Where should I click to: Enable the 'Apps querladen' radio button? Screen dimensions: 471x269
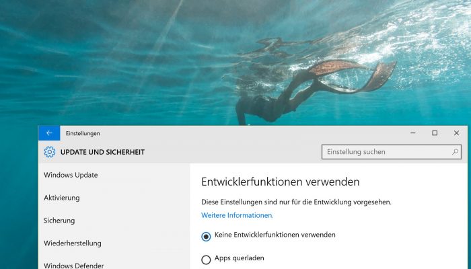tap(206, 260)
